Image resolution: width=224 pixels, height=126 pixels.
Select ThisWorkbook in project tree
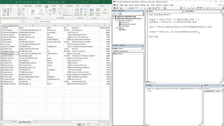click(125, 26)
